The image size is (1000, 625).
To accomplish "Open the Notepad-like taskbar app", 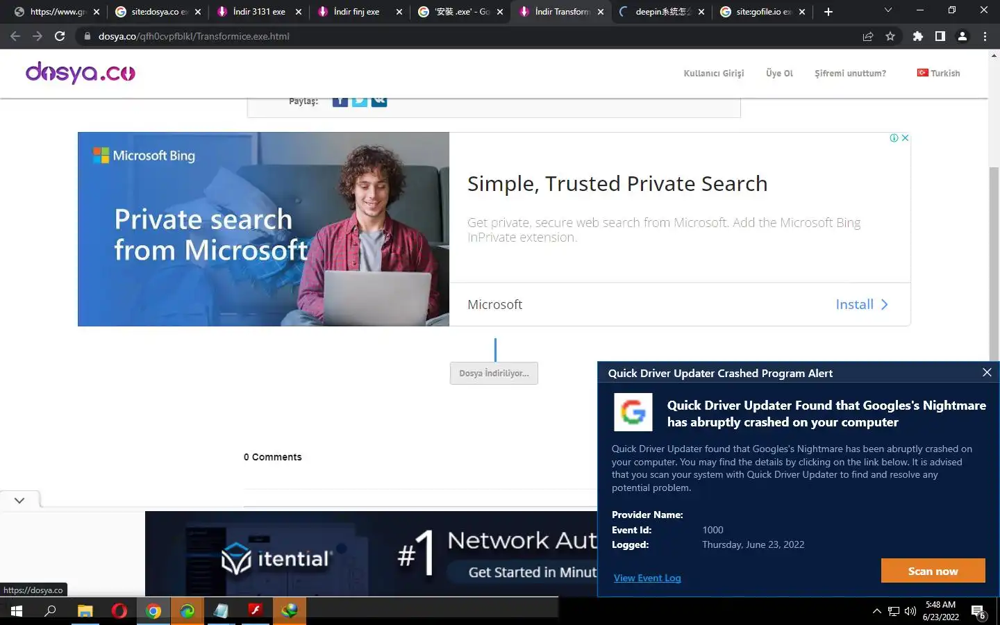I will (x=222, y=611).
